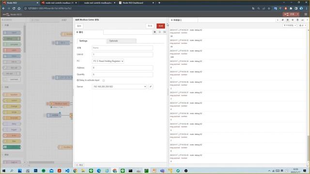Open the sidebar Info tab icon
The height and width of the screenshot is (174, 310).
pyautogui.click(x=278, y=20)
